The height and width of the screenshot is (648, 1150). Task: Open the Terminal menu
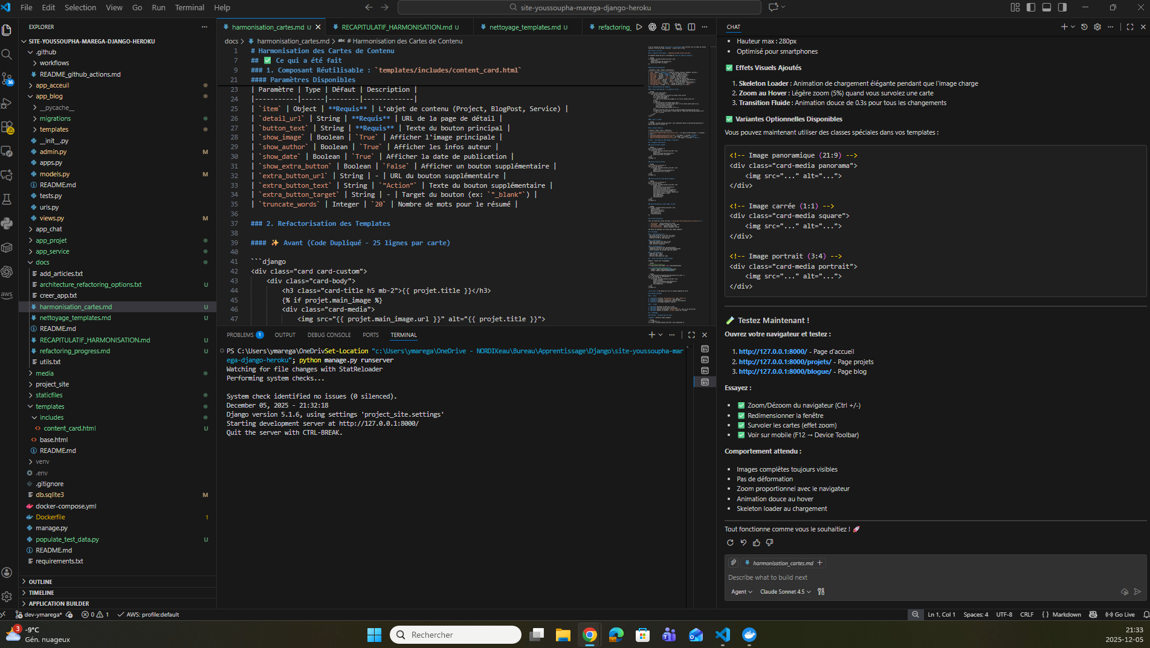pos(189,7)
